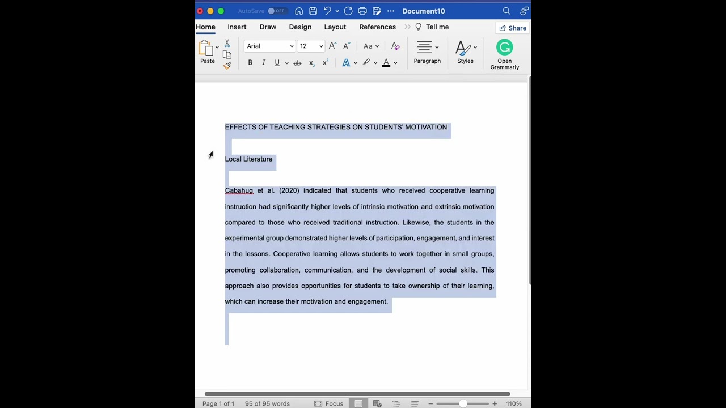Enable Focus mode
Image resolution: width=726 pixels, height=408 pixels.
(328, 403)
